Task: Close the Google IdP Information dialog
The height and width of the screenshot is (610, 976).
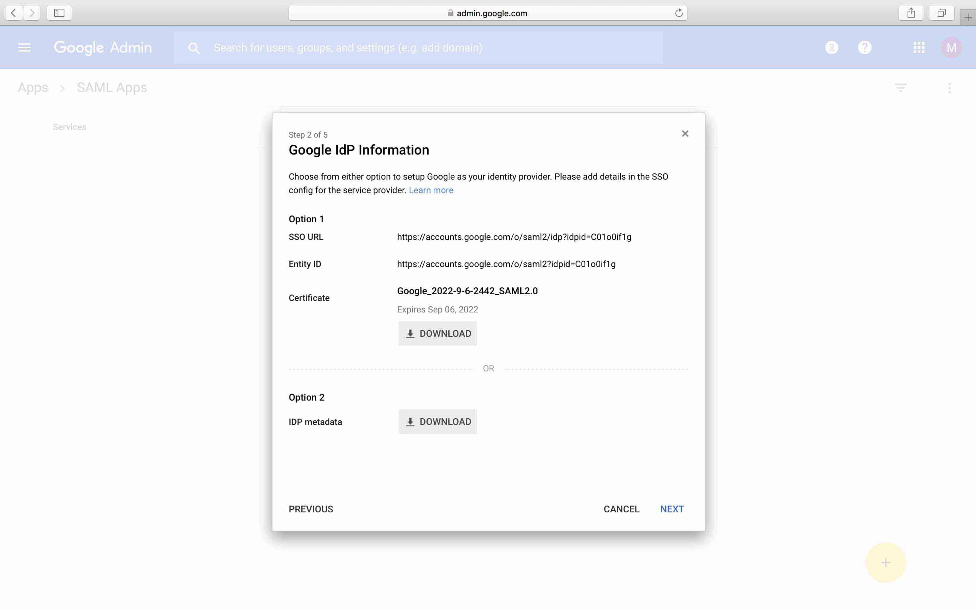Action: (685, 133)
